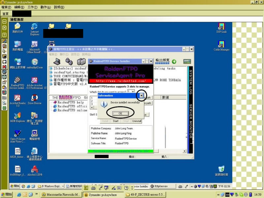Select the Acrobat Reader 5.0 desktop icon
Screen dimensions: 264x198
pyautogui.click(x=18, y=101)
